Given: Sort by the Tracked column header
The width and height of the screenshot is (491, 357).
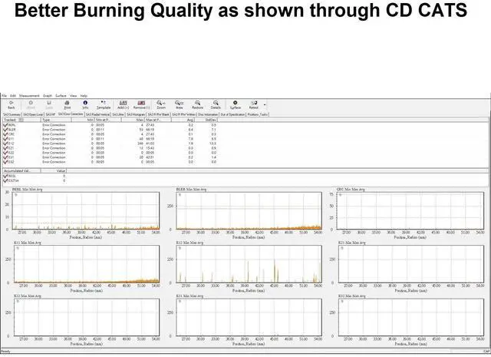Looking at the screenshot, I should coord(21,120).
